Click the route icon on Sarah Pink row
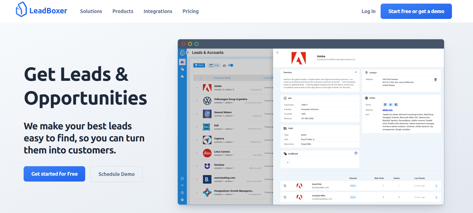 (x=285, y=186)
